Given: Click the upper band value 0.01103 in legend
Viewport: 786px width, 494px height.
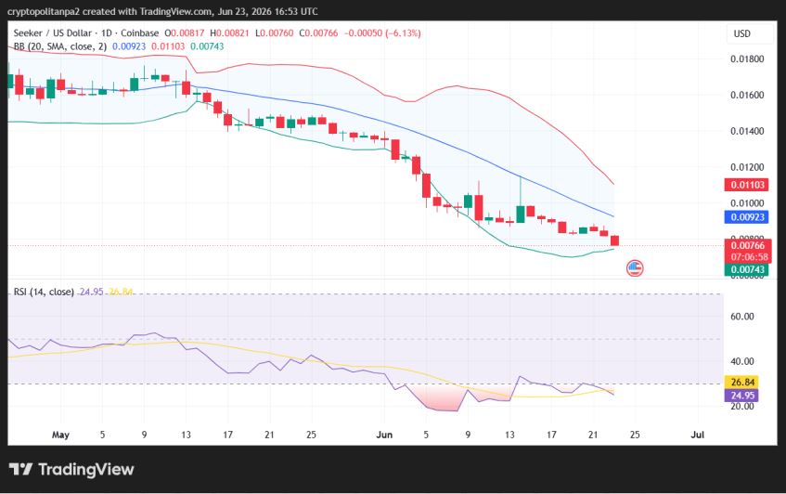Looking at the screenshot, I should tap(168, 46).
